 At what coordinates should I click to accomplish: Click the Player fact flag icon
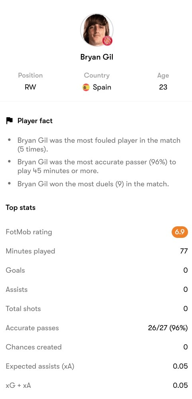(10, 121)
